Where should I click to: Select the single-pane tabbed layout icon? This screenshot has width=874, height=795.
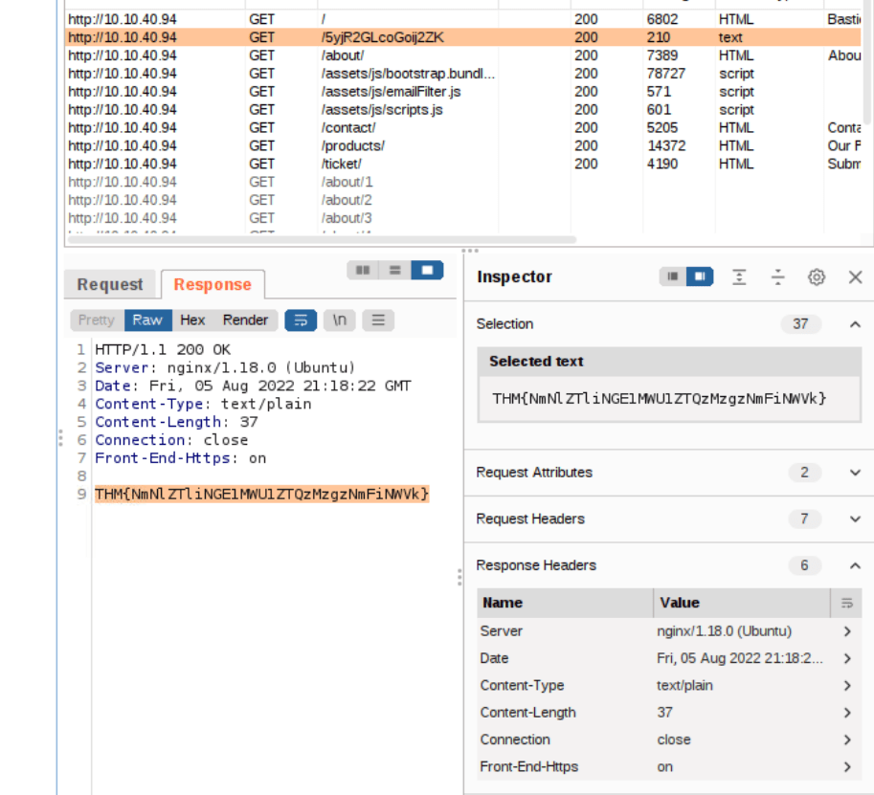427,271
